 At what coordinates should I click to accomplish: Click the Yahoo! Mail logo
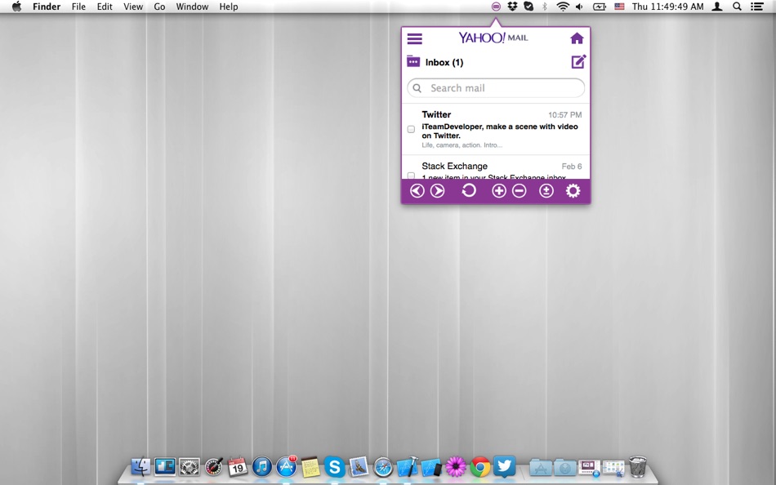[x=493, y=38]
